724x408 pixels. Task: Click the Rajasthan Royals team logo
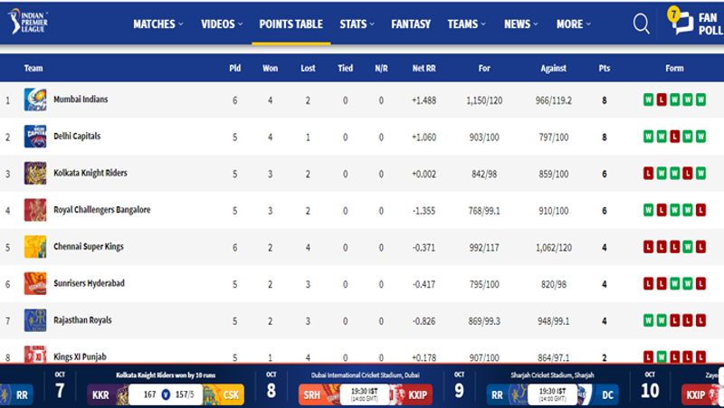click(x=35, y=320)
